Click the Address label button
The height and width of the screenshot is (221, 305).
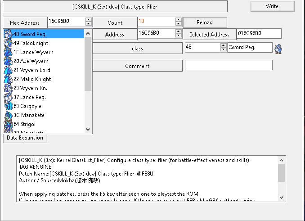(x=115, y=35)
